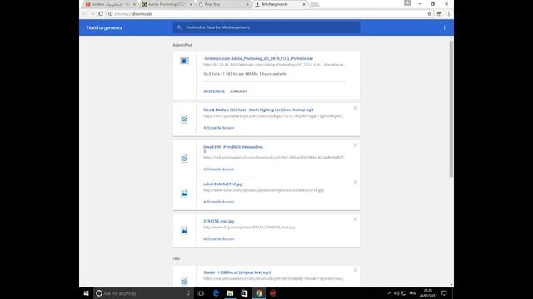The height and width of the screenshot is (299, 533).
Task: Click Afficher le dossier for 2794255_max.jpg
Action: click(x=218, y=239)
